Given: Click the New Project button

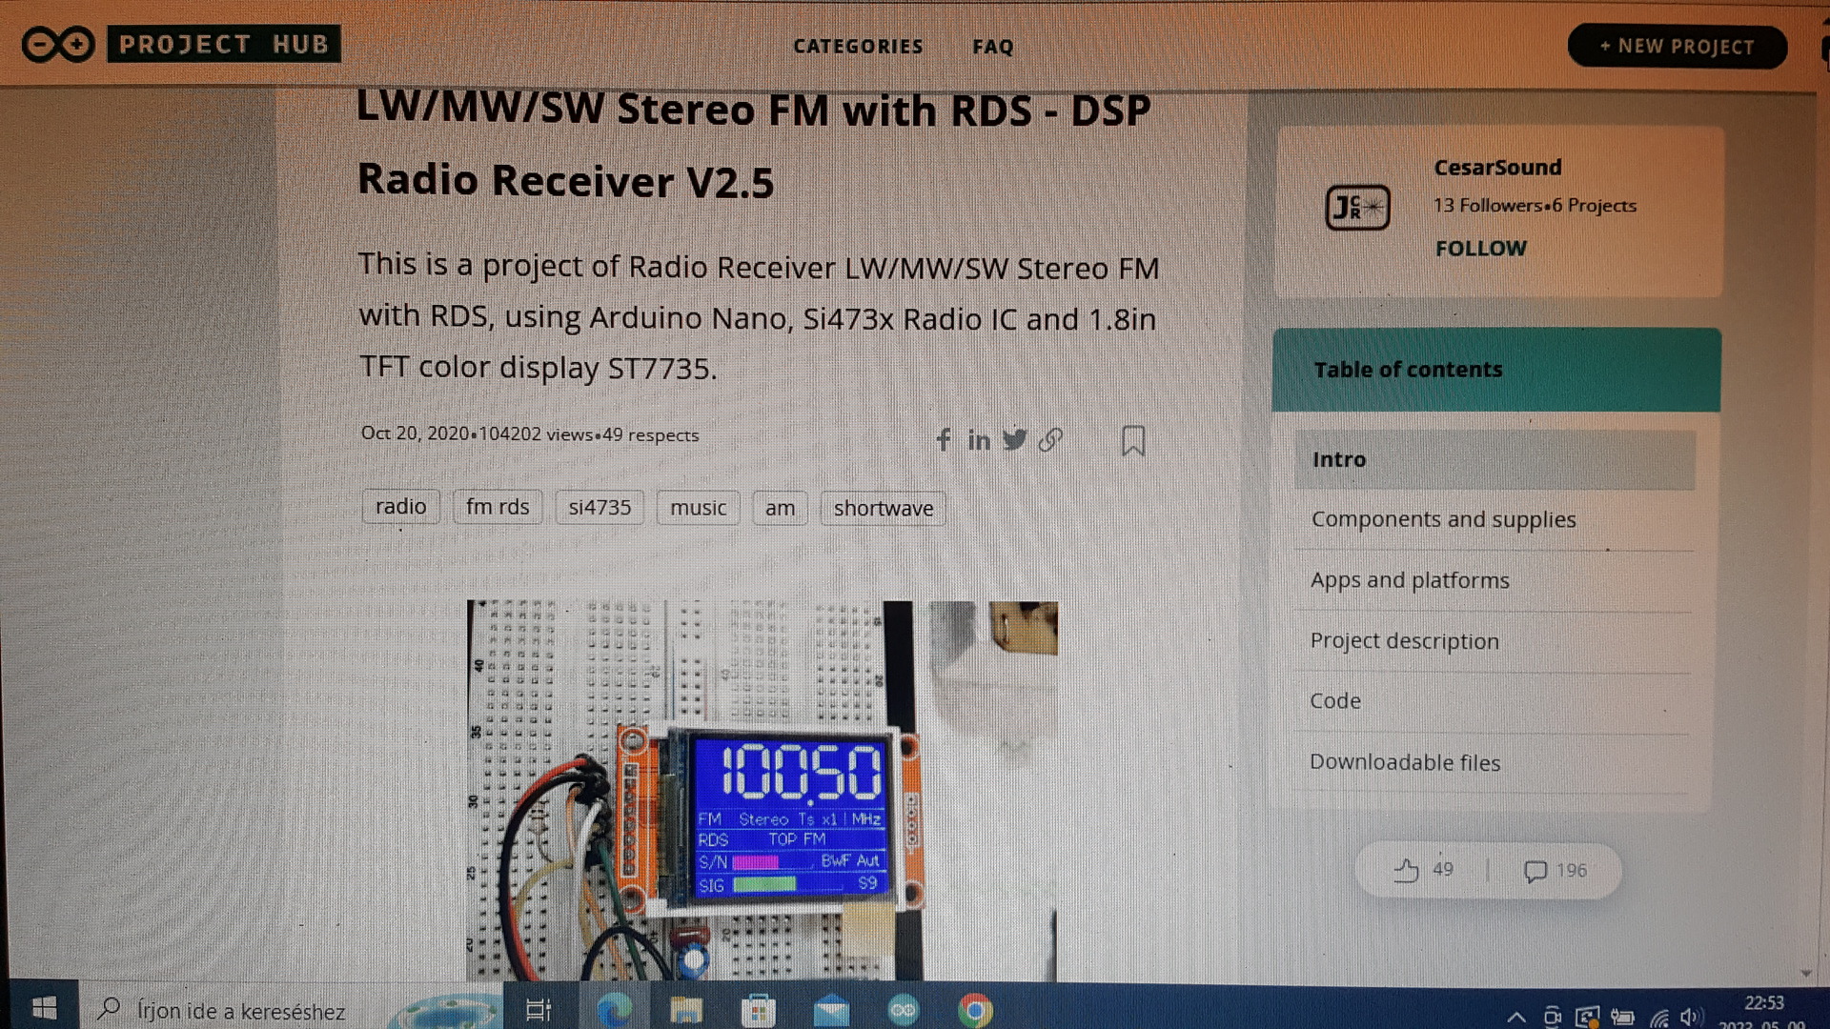Looking at the screenshot, I should [x=1677, y=47].
